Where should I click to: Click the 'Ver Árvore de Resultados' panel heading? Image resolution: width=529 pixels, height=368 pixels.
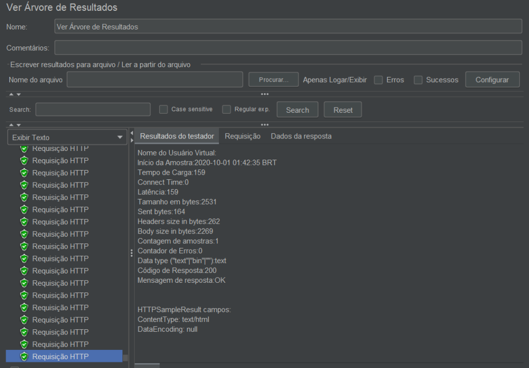coord(62,7)
